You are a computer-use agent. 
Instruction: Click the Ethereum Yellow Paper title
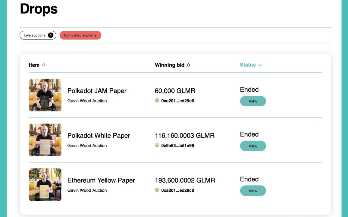pos(101,180)
